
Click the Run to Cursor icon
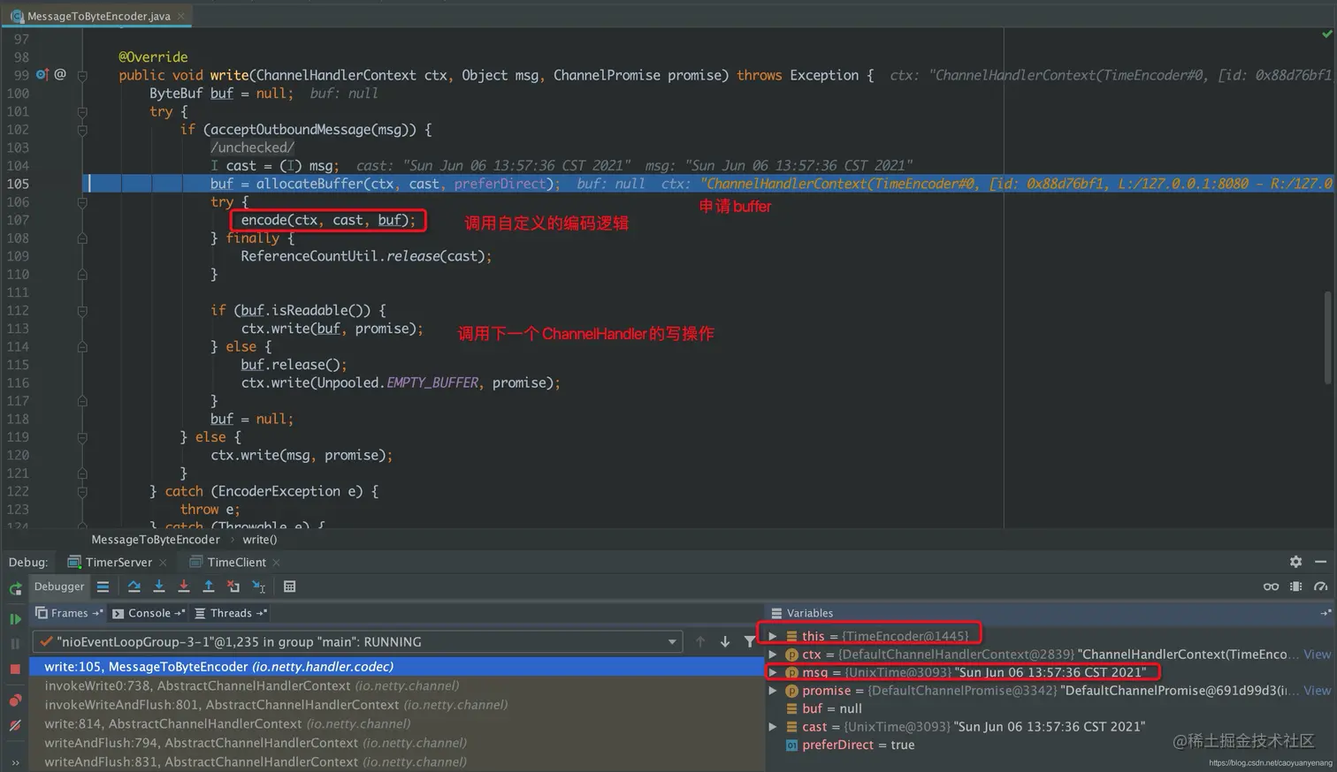tap(258, 587)
